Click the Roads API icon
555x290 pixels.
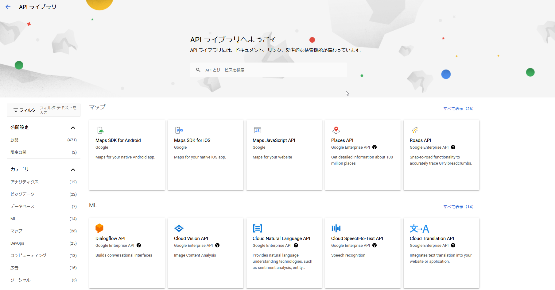(x=415, y=130)
